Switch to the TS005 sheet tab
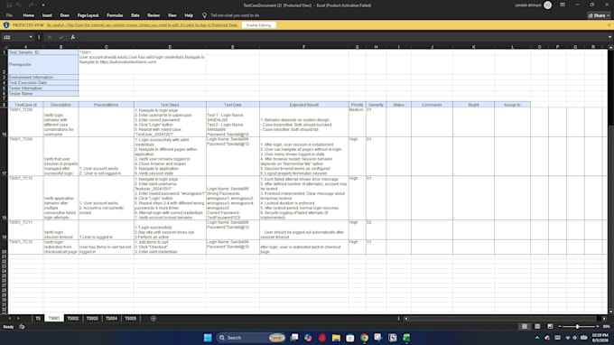This screenshot has width=614, height=345. 130,319
